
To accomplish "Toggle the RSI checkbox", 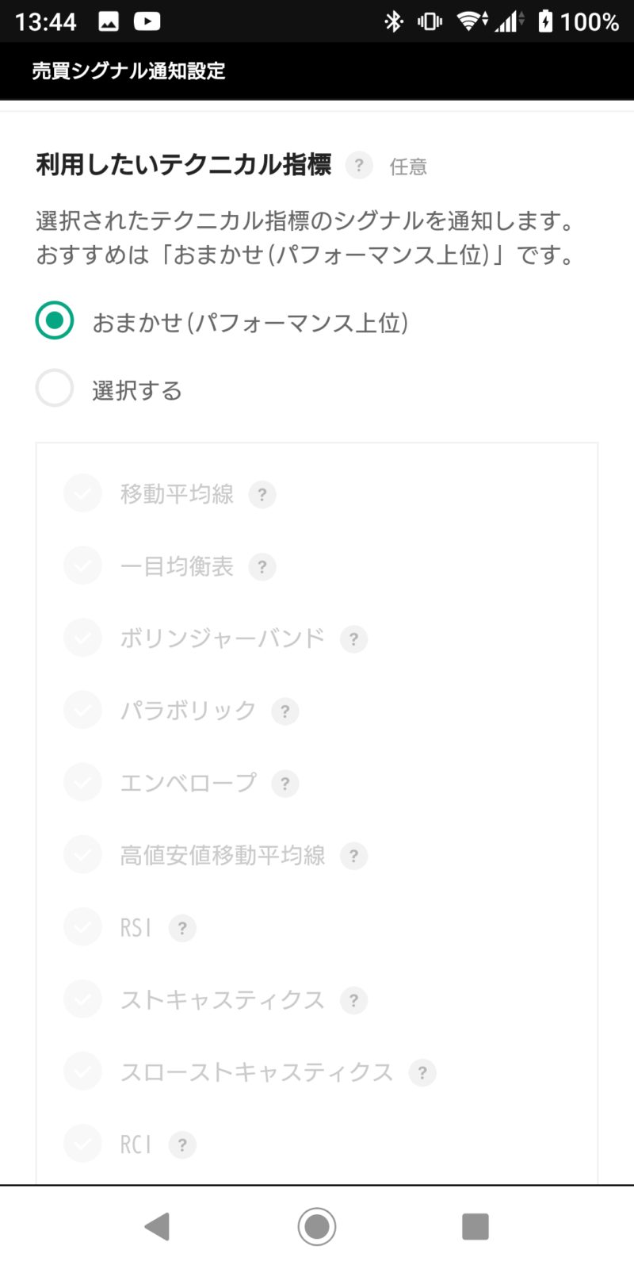I will click(x=83, y=927).
